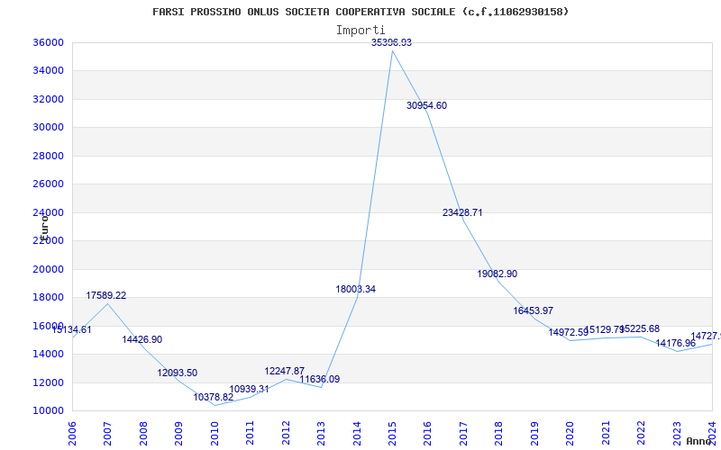Click the x-axis year 2021
721x450 pixels.
click(606, 433)
